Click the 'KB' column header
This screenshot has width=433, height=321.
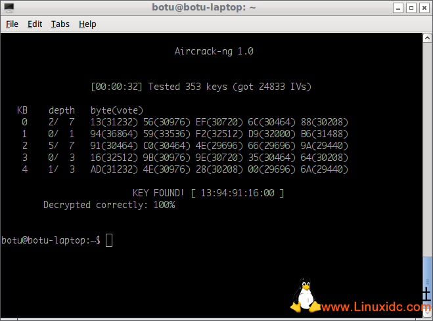point(22,110)
